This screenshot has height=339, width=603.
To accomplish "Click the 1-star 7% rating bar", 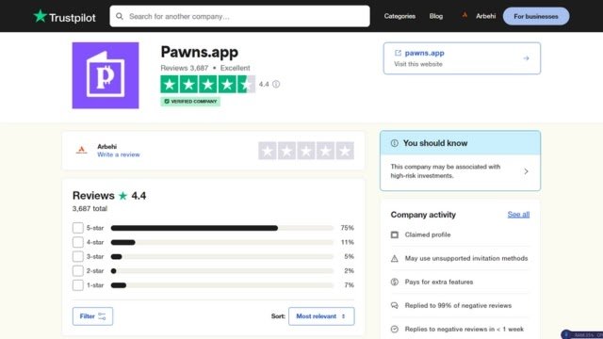I will click(222, 285).
